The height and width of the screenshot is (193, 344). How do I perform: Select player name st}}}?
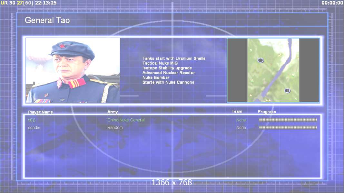pyautogui.click(x=32, y=120)
